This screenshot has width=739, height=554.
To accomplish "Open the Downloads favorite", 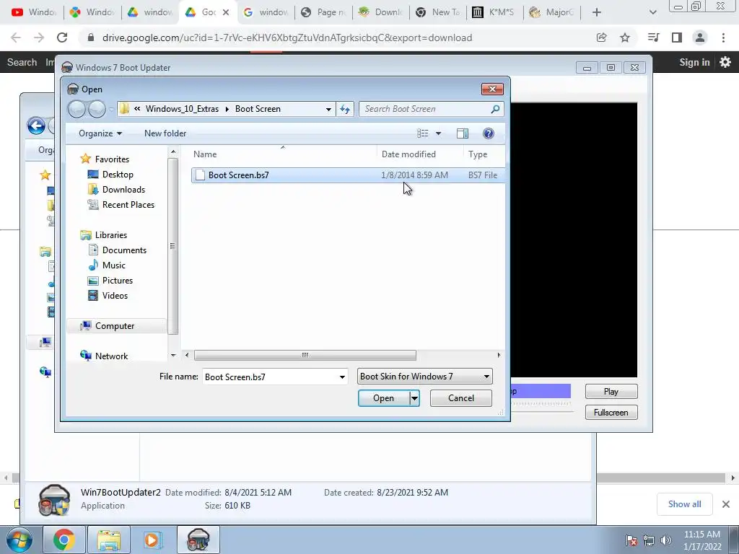I will [x=123, y=190].
